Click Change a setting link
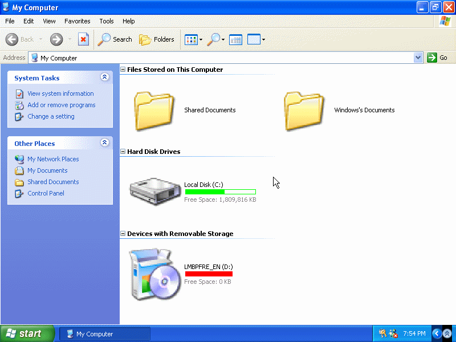Screen dimensions: 456x342 point(51,116)
